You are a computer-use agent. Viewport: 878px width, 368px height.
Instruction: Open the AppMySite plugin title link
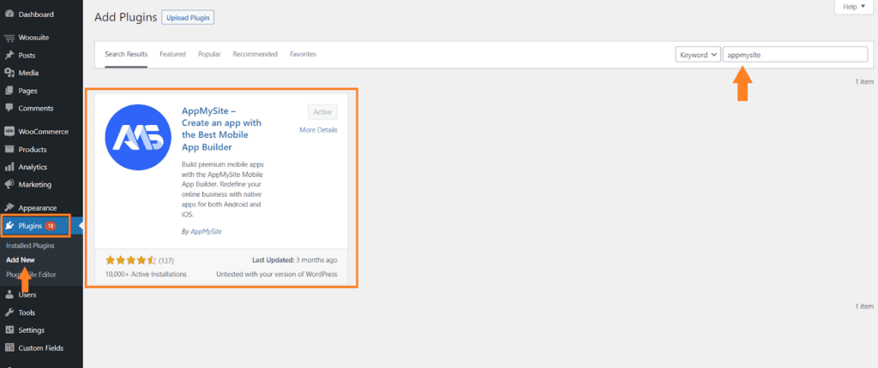(x=222, y=128)
